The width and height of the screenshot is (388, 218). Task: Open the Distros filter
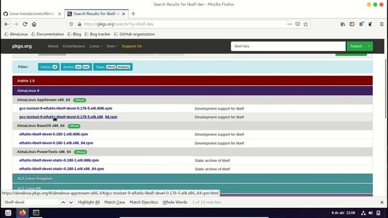48,67
